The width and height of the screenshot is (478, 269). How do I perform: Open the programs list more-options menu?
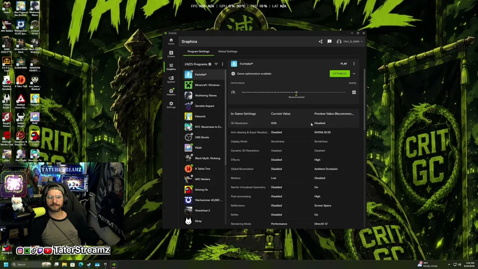(x=222, y=64)
